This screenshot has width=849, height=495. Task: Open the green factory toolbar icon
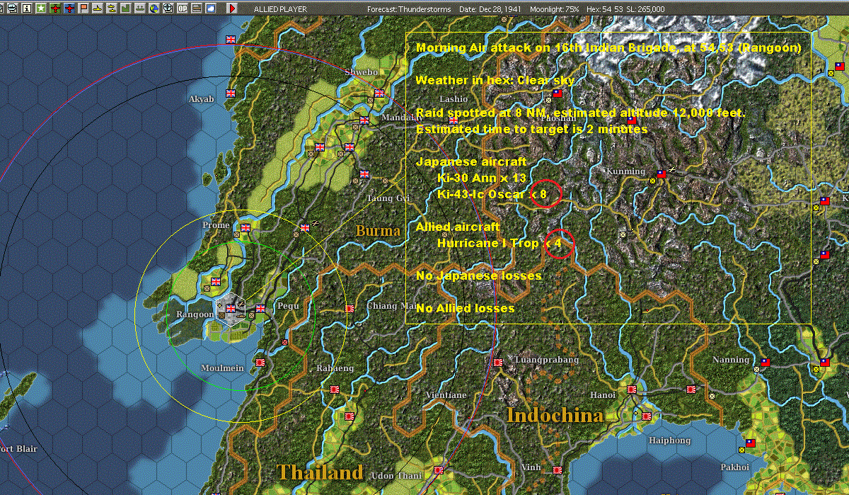tap(125, 8)
